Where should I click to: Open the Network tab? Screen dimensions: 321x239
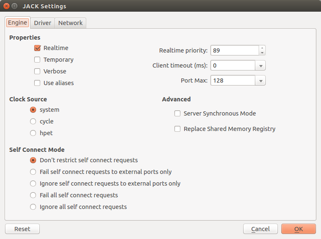70,23
